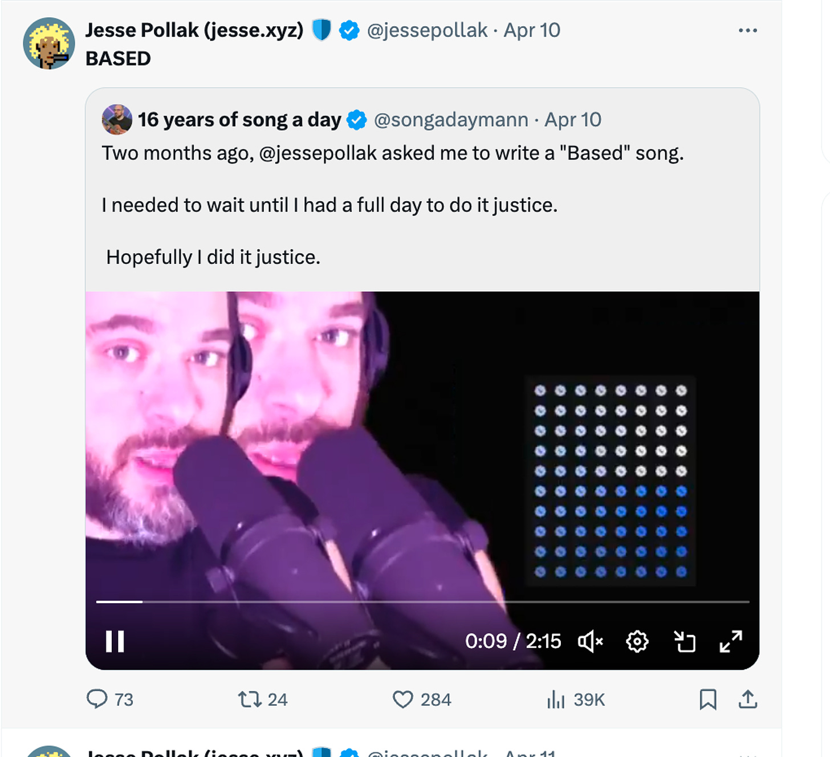
Task: Pause the playing video
Action: [x=115, y=642]
